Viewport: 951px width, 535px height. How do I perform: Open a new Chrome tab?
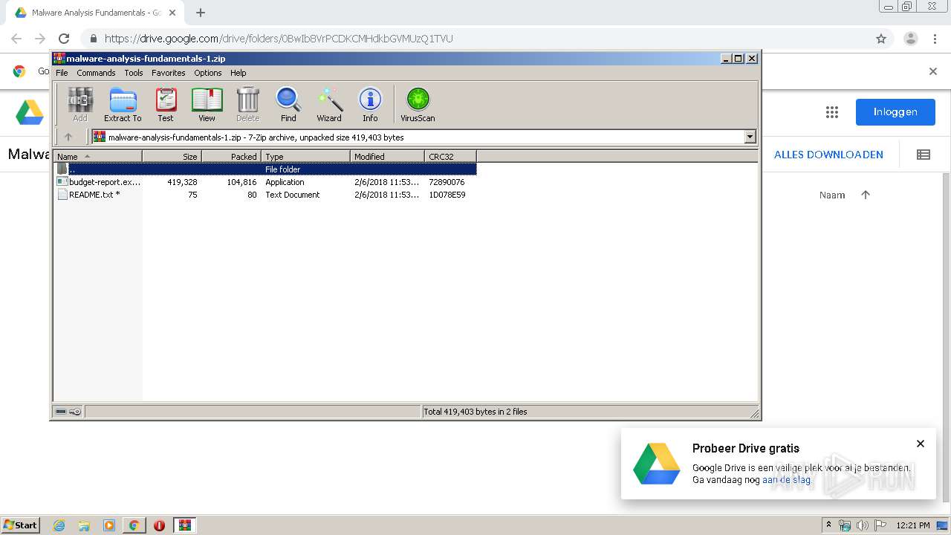tap(201, 13)
